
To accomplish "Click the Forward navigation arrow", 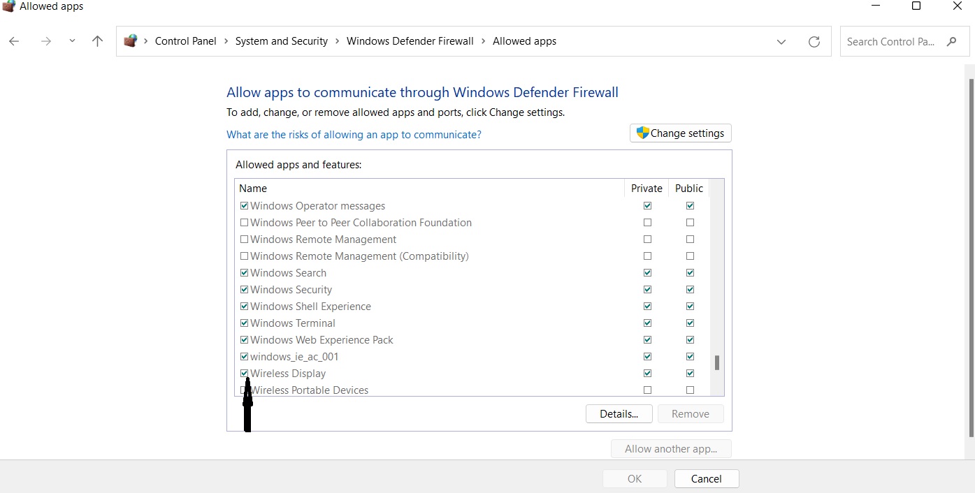I will 46,42.
